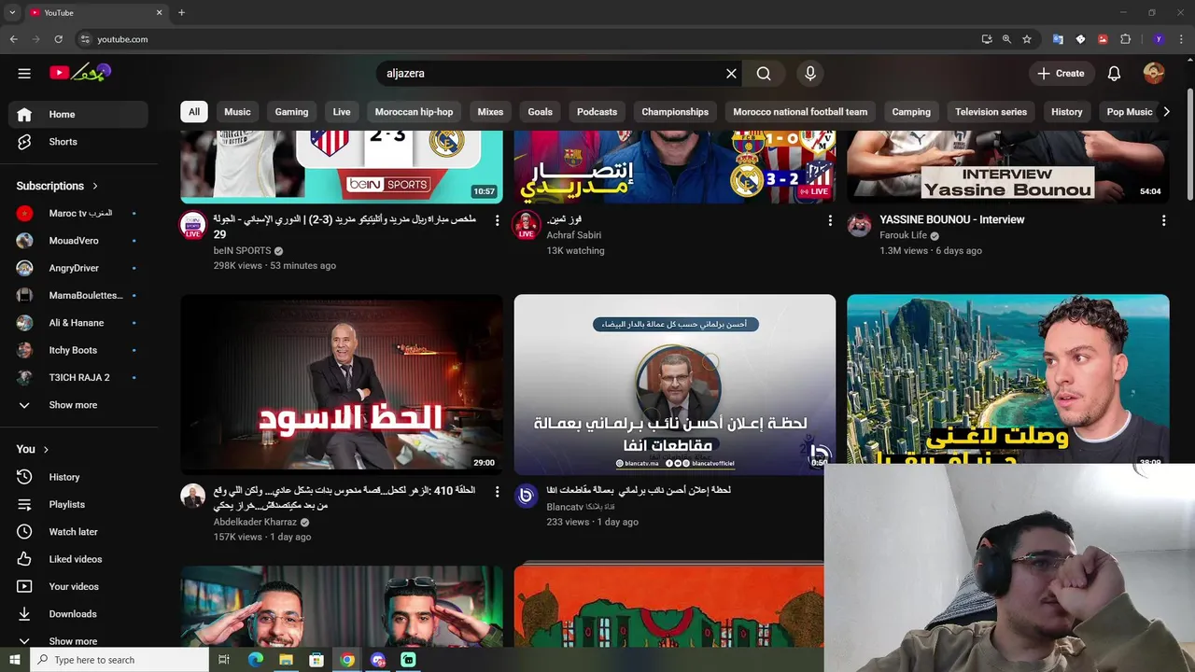The image size is (1195, 672).
Task: Open Itchy Boots subscription channel
Action: (x=78, y=350)
